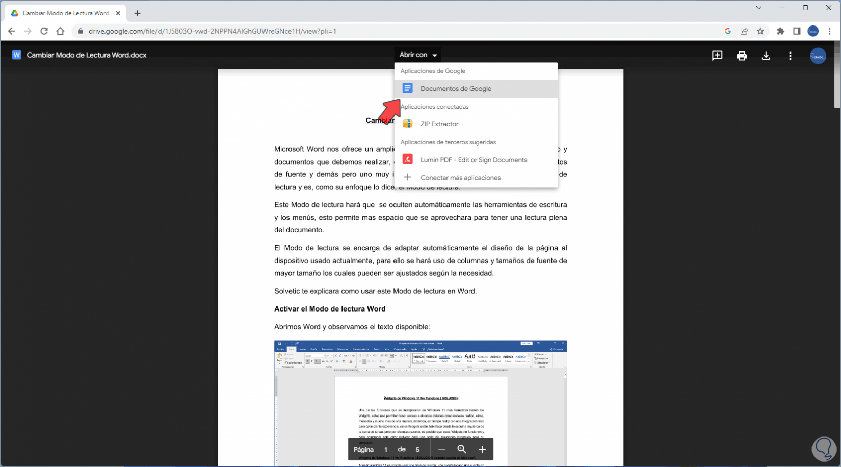
Task: Open Chrome three-dot menu
Action: [x=830, y=31]
